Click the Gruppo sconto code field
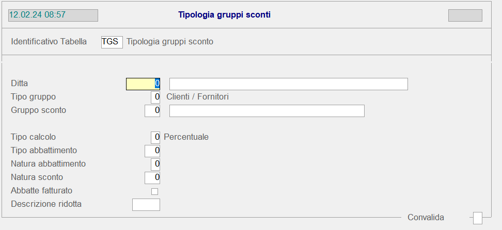Image resolution: width=502 pixels, height=230 pixels. [x=152, y=110]
